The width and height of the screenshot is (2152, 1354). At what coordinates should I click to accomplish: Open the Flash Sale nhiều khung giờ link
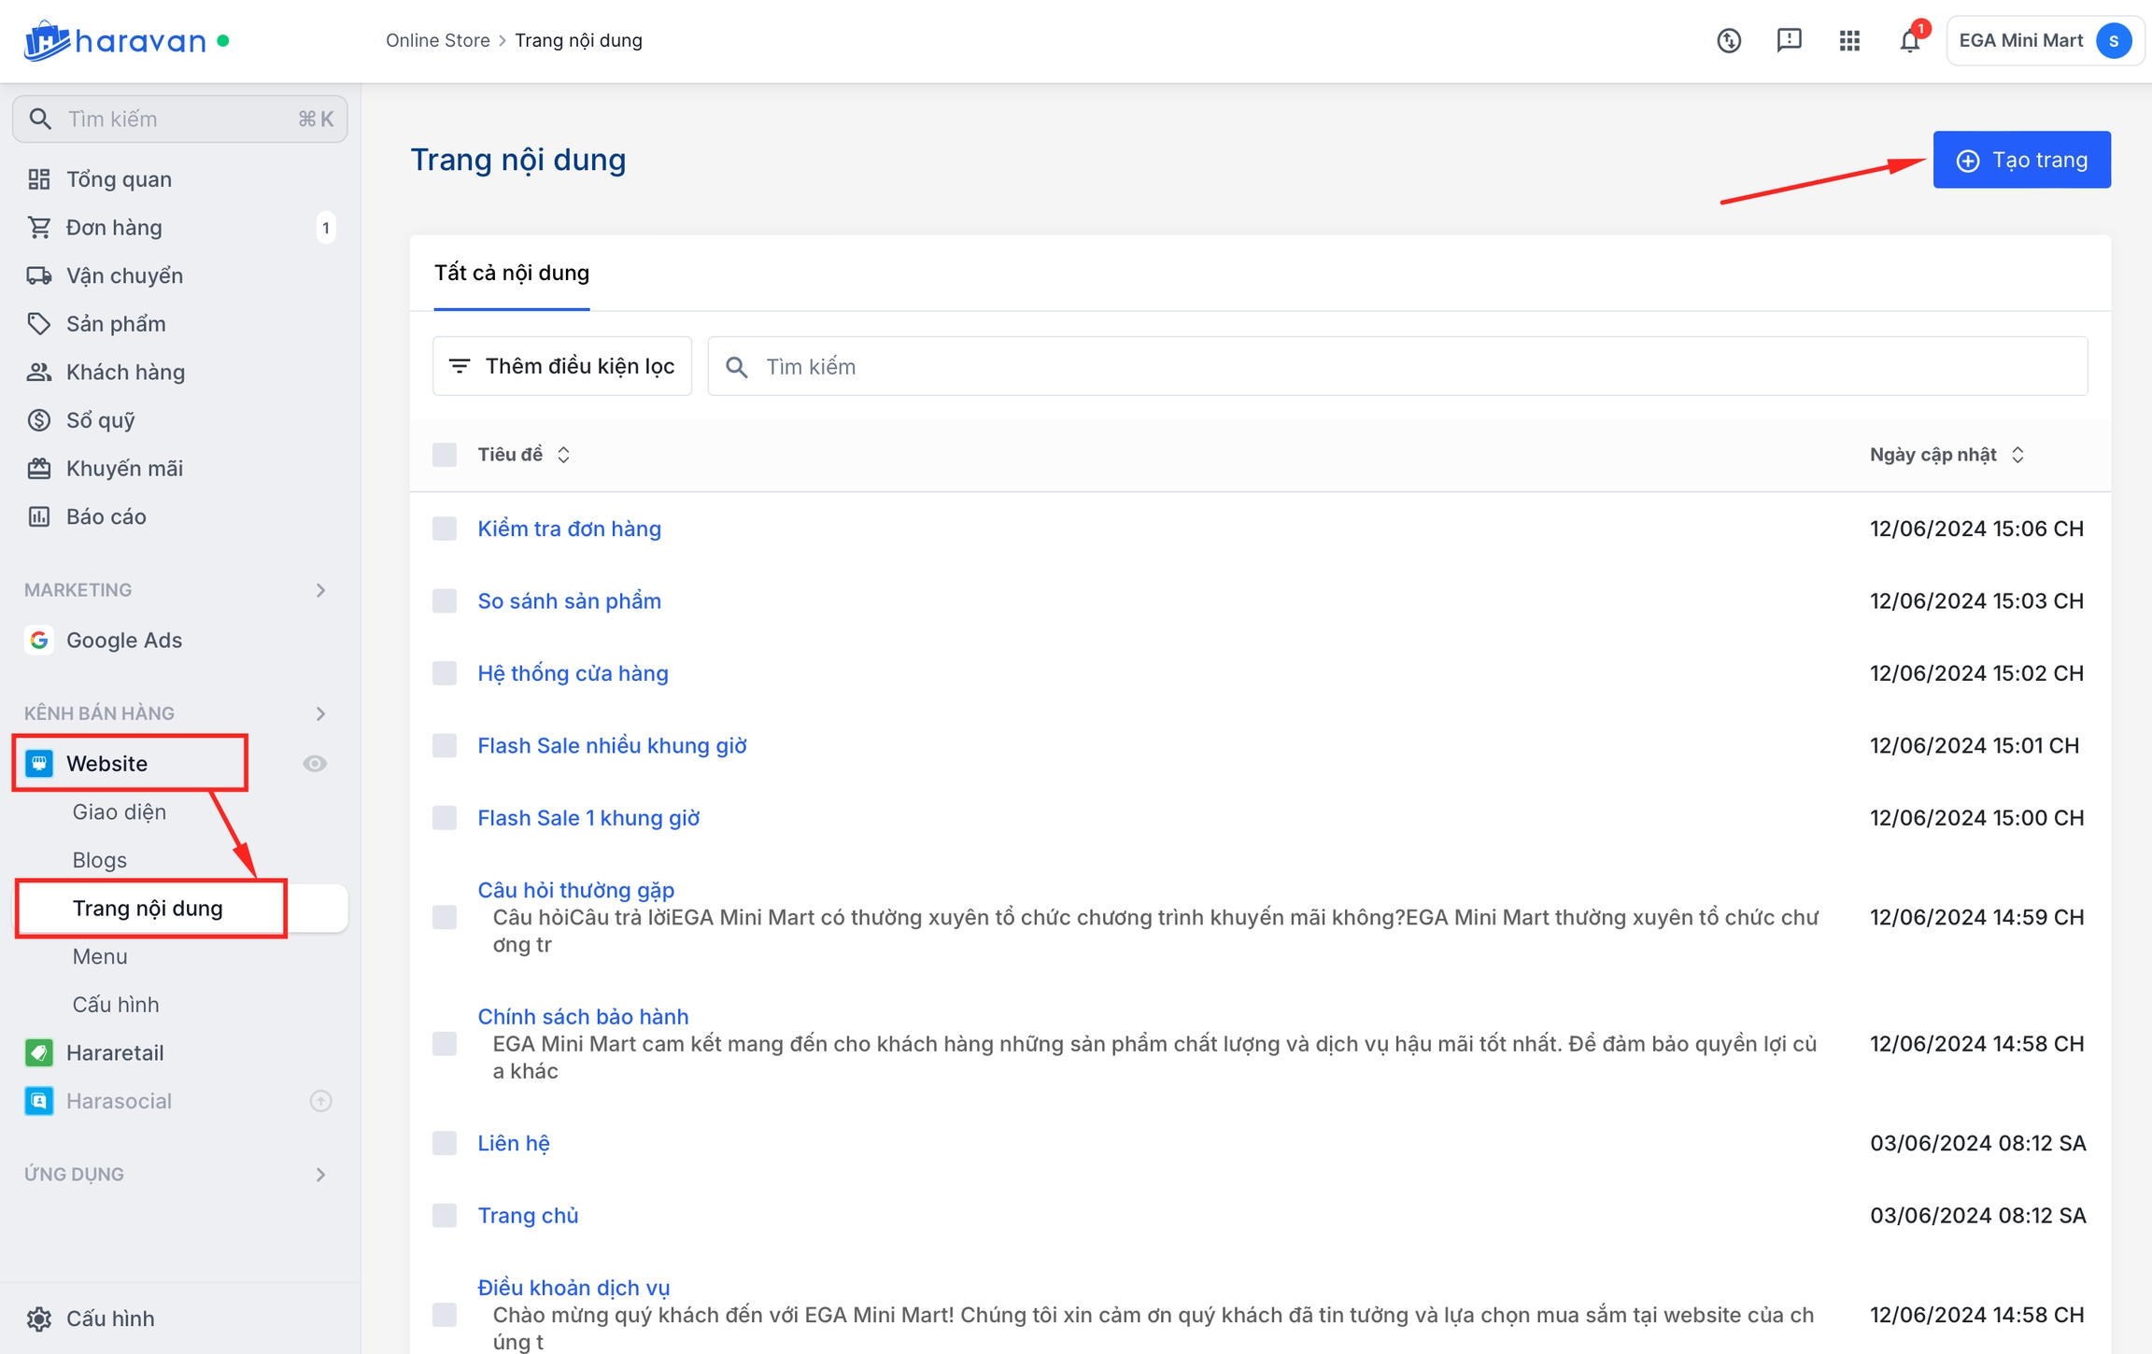[612, 745]
